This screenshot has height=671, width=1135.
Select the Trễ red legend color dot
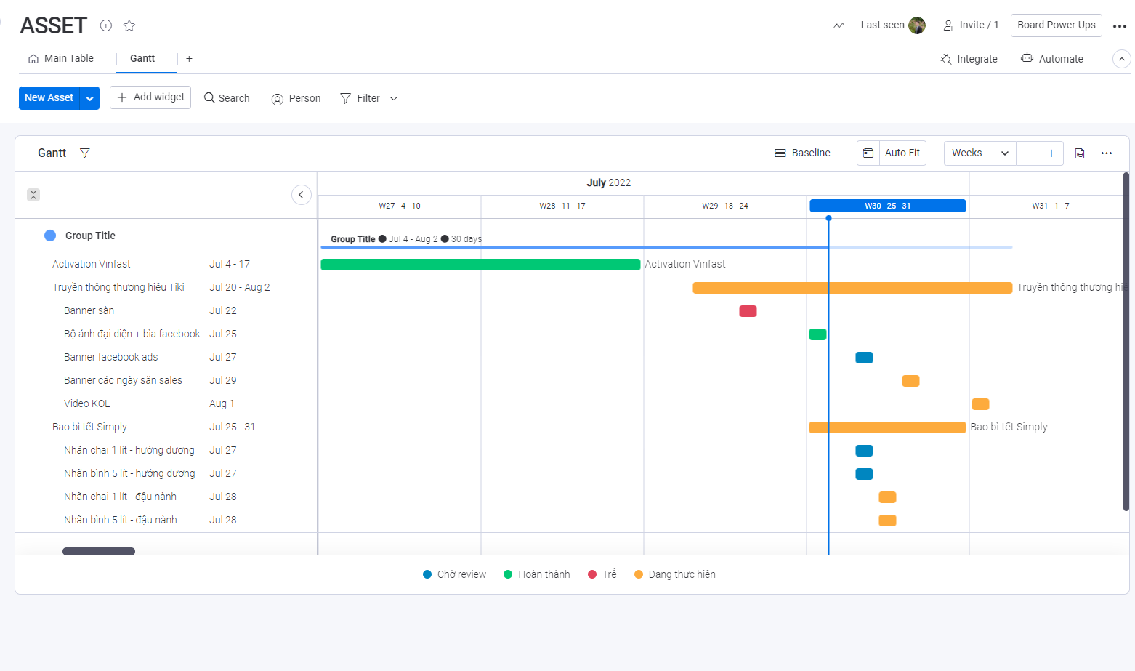(x=592, y=574)
